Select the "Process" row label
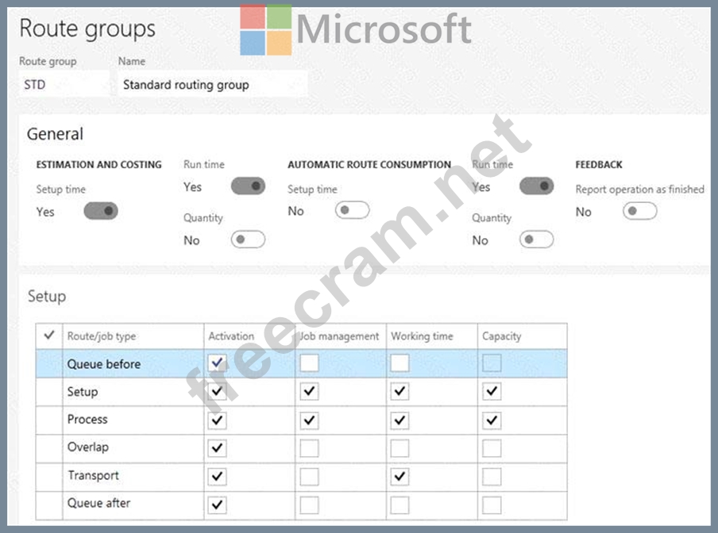The width and height of the screenshot is (718, 533). point(87,420)
